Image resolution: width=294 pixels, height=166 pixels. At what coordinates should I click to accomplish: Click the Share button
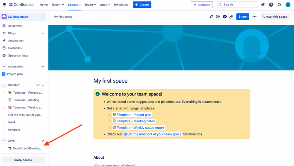(x=243, y=17)
